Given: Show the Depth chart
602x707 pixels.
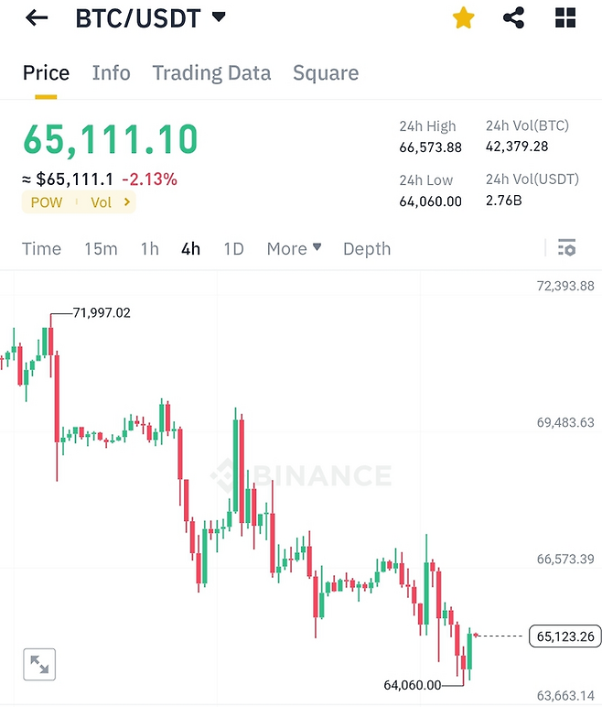Looking at the screenshot, I should pyautogui.click(x=366, y=248).
